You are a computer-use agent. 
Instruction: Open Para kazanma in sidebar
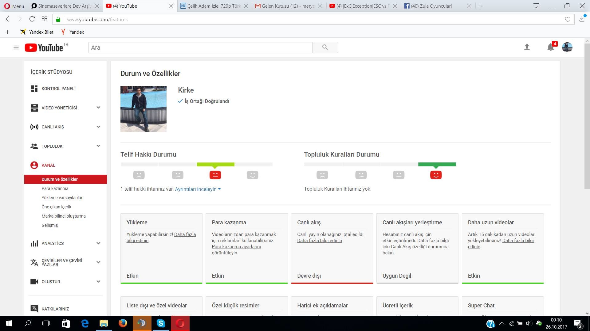pos(55,188)
